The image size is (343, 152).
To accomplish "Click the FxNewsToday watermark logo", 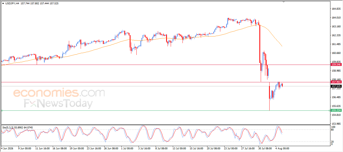I will 58,103.
